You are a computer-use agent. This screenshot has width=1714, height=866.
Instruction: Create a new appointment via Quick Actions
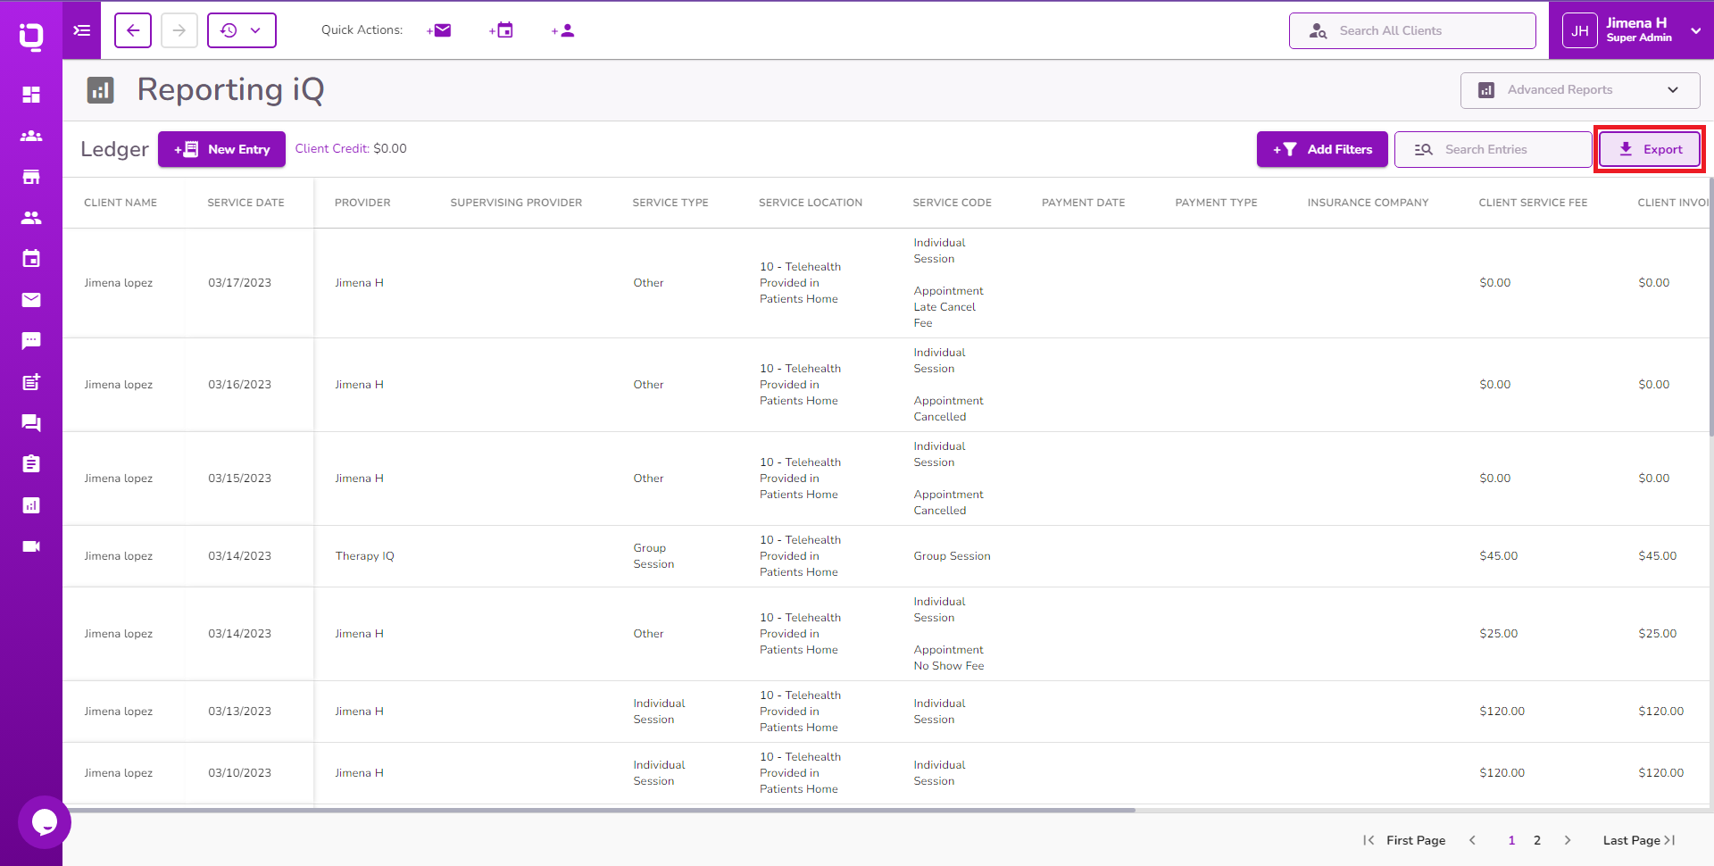501,29
